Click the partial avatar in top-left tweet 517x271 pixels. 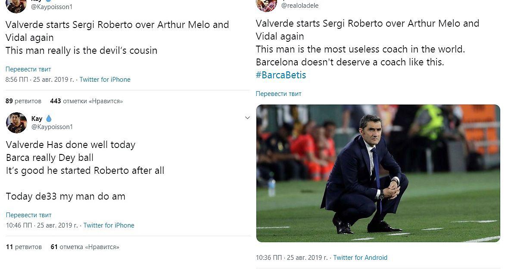pos(16,5)
